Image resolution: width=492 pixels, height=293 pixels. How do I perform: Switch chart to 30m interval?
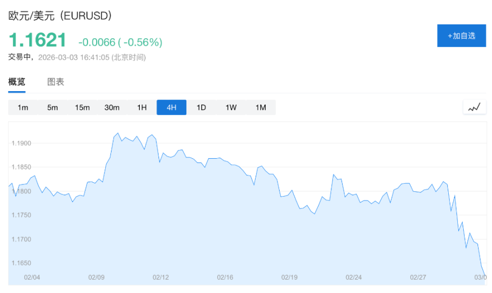pyautogui.click(x=112, y=108)
